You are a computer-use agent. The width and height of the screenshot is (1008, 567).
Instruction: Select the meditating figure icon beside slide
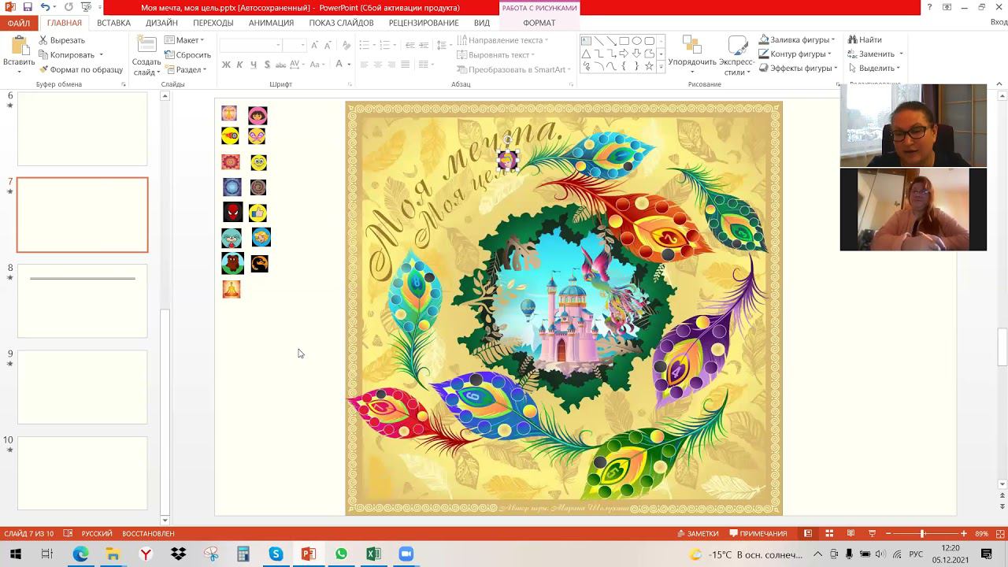point(231,289)
